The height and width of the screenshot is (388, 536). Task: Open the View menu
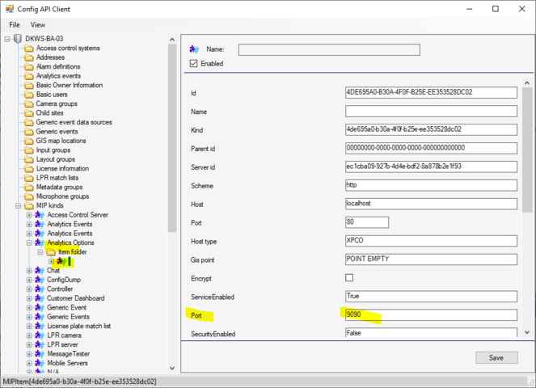click(x=38, y=25)
